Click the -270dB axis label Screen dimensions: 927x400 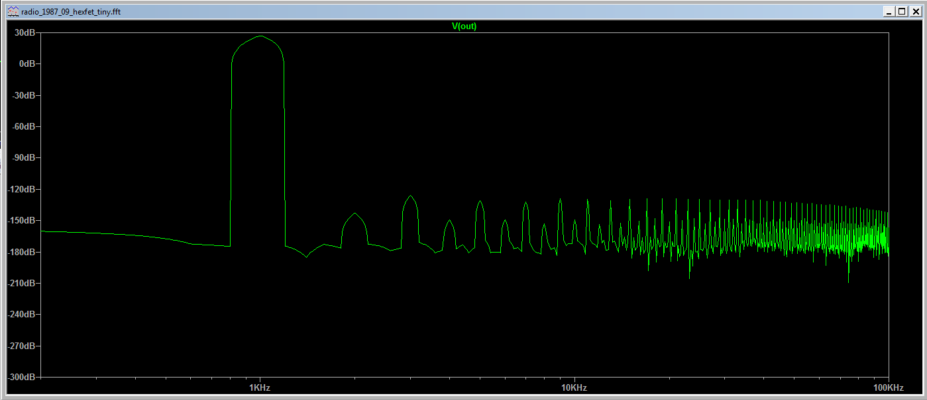point(21,346)
